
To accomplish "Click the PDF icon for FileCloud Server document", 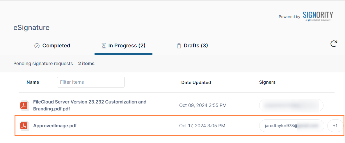I will coord(24,105).
